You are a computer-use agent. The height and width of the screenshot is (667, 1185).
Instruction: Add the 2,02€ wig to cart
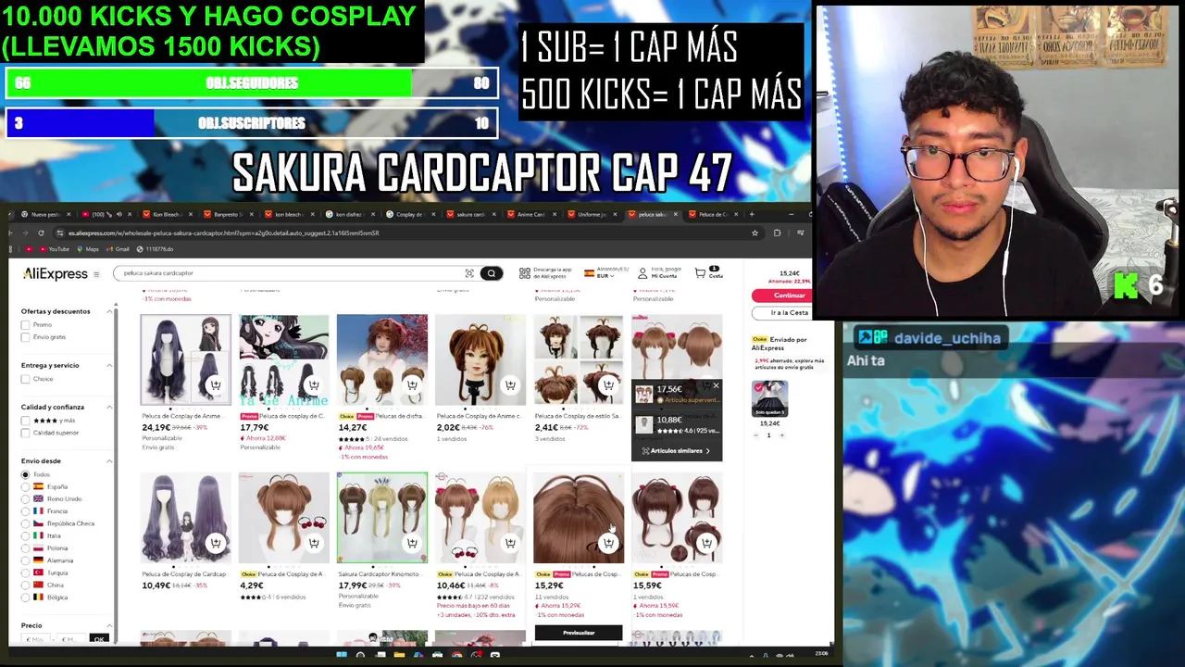coord(510,384)
